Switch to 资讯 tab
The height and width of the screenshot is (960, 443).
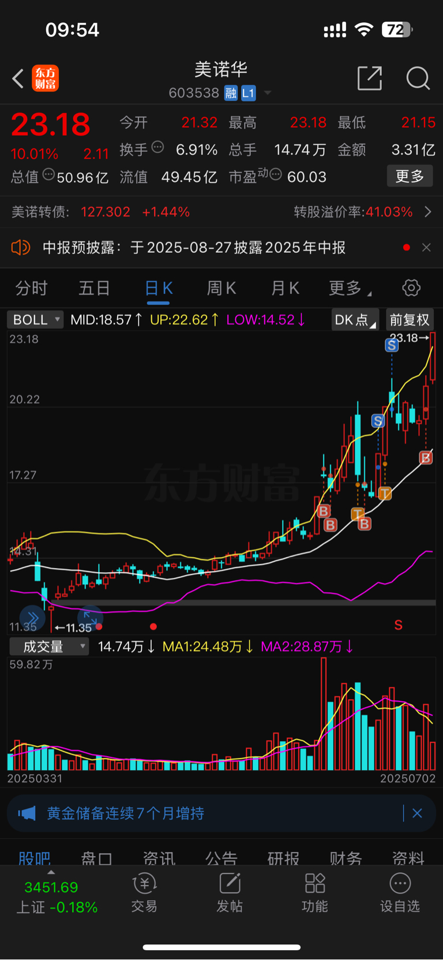[x=159, y=858]
